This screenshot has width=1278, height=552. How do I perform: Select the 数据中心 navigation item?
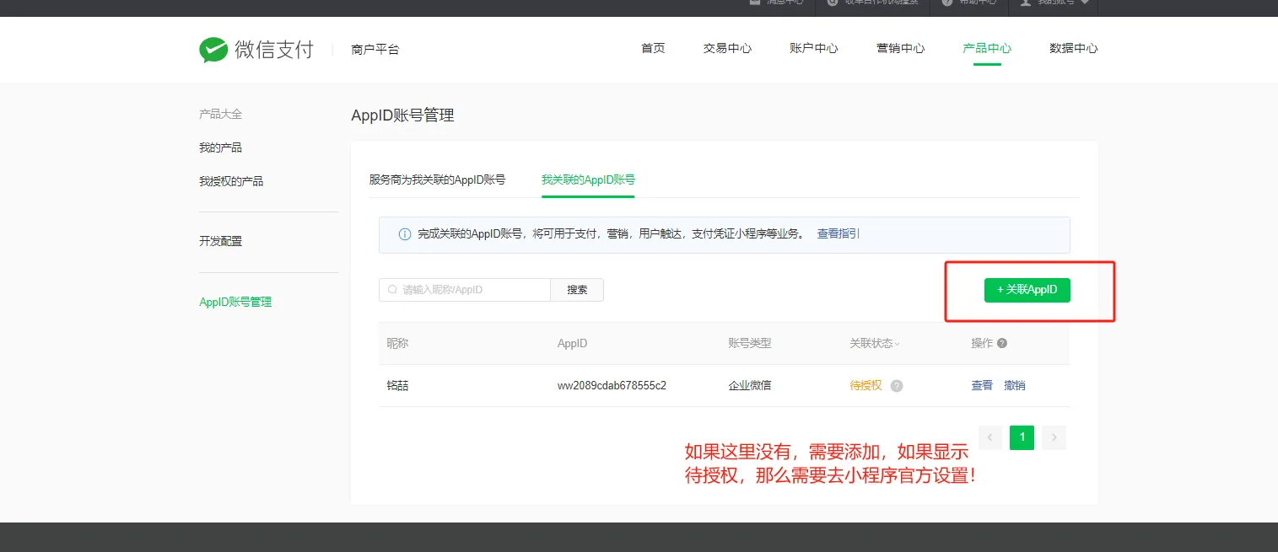tap(1074, 48)
